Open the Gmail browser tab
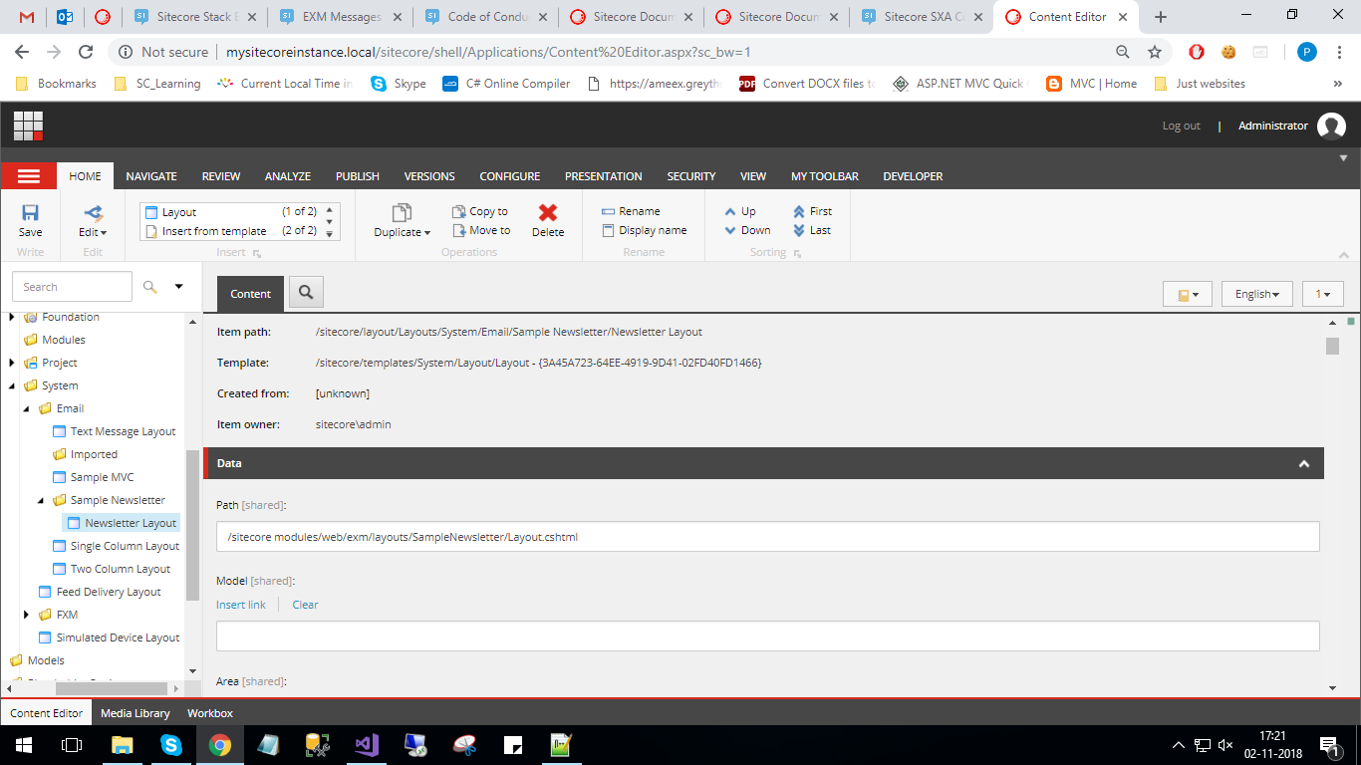The image size is (1361, 765). click(27, 17)
